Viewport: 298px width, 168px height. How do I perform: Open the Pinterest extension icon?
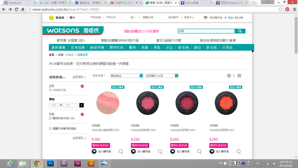[287, 9]
